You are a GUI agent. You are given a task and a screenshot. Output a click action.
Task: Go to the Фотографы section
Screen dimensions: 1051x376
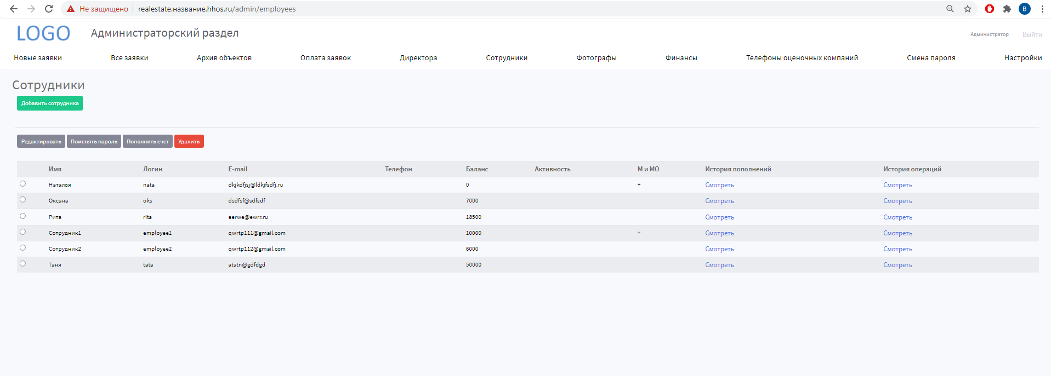pos(596,58)
